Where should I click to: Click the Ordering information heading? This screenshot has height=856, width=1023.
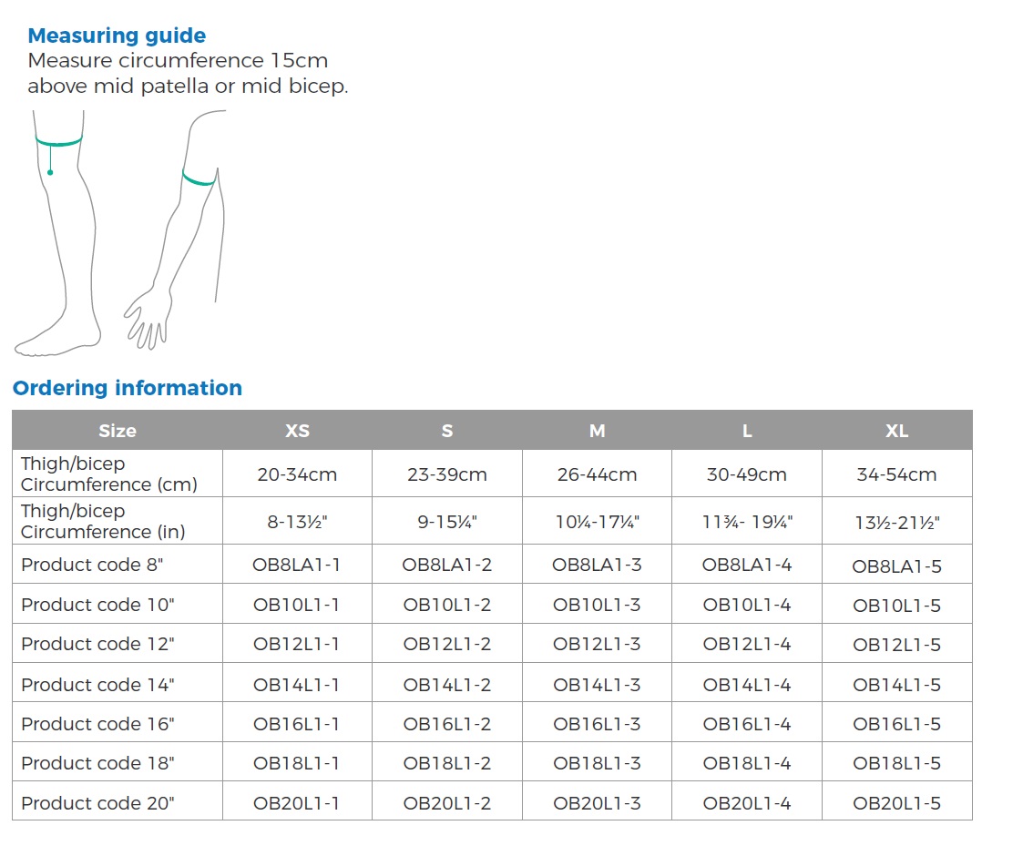(x=128, y=388)
